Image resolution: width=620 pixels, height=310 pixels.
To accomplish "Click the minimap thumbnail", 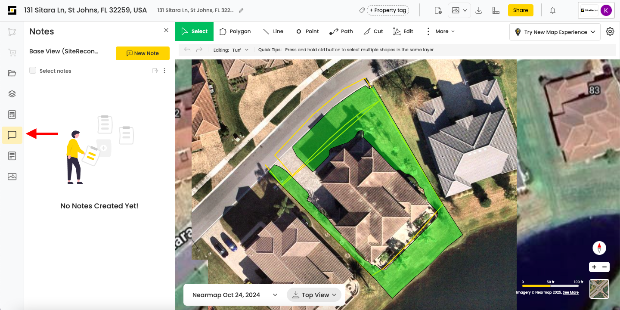I will [x=599, y=289].
